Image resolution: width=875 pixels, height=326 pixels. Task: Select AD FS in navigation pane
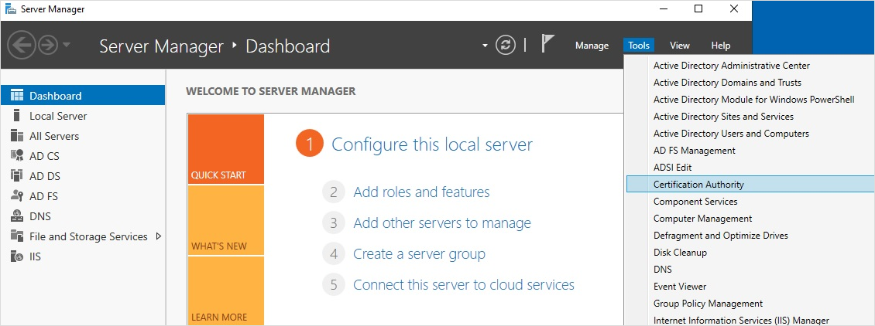point(83,195)
